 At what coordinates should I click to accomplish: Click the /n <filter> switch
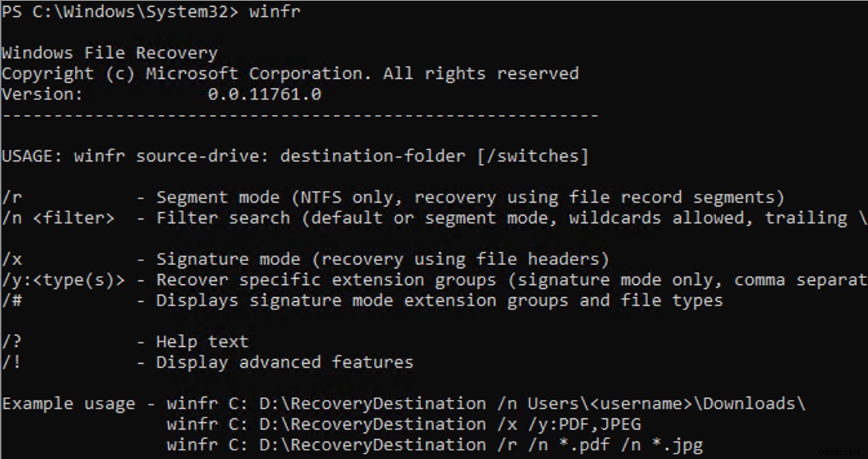[x=58, y=218]
